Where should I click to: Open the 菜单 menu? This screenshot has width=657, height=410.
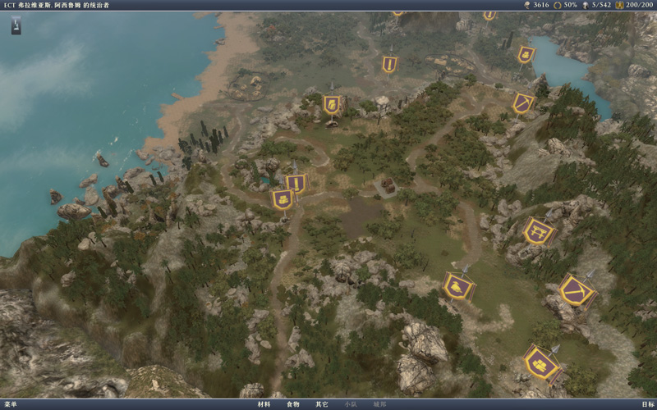pos(11,404)
